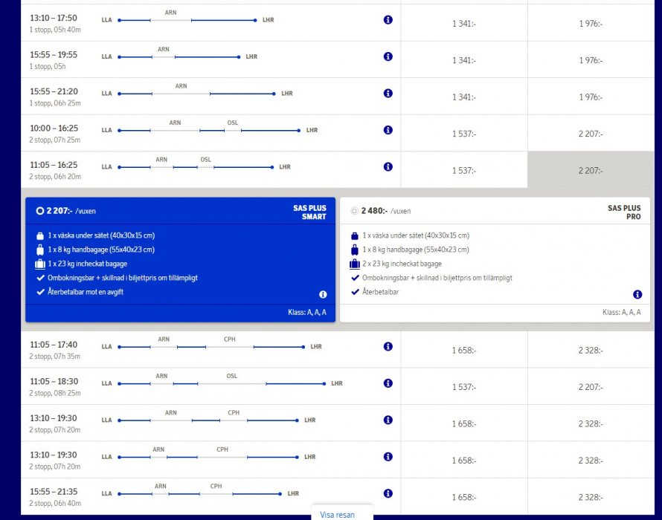This screenshot has height=520, width=662.
Task: Show info icon for 11:05 – 18:30 flight
Action: [x=388, y=383]
